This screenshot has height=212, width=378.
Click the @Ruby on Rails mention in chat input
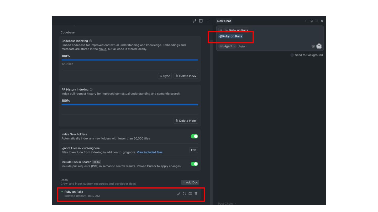point(231,36)
